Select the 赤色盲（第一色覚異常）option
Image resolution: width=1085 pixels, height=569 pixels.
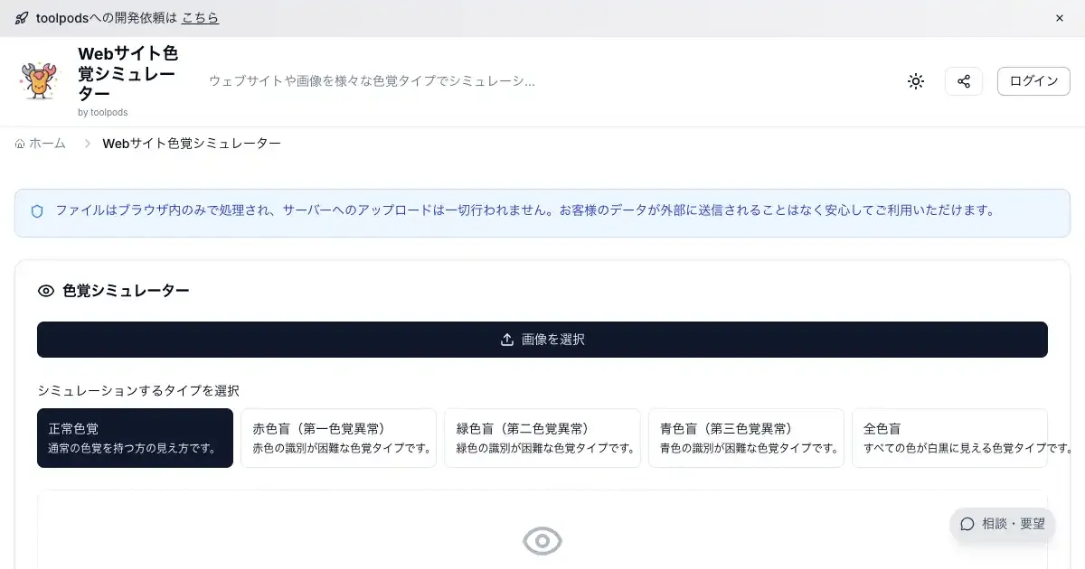click(x=338, y=438)
